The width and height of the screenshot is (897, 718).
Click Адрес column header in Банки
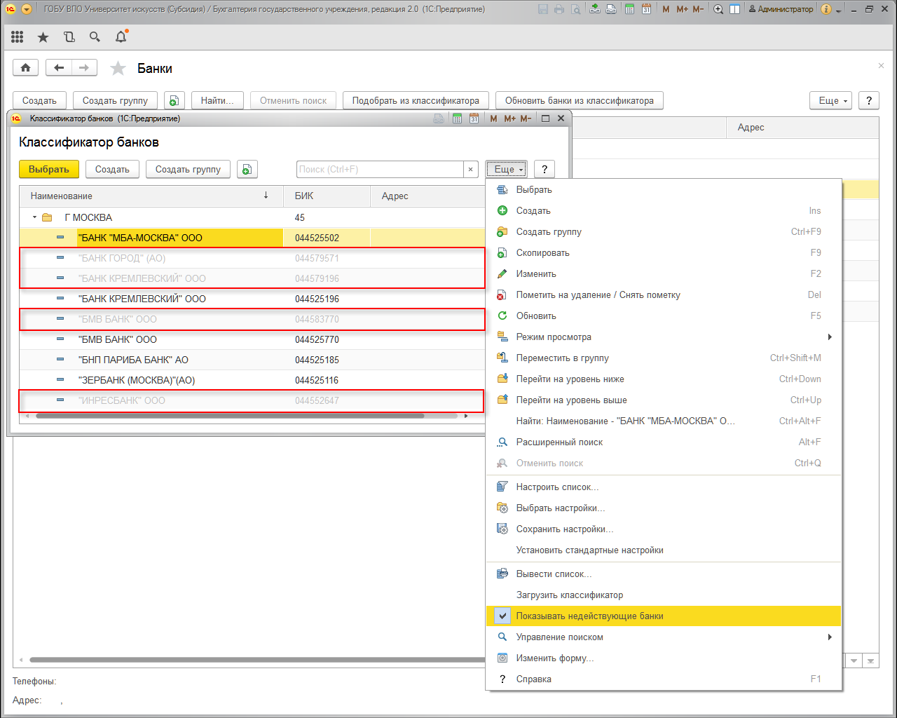point(802,127)
